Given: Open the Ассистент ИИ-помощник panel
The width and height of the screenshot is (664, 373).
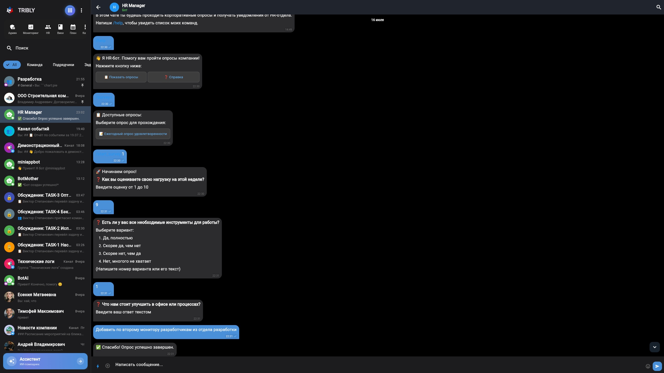Looking at the screenshot, I should point(45,361).
